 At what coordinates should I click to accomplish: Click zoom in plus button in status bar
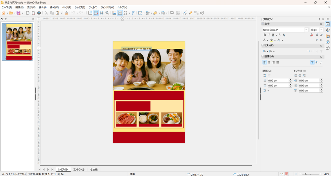pyautogui.click(x=321, y=174)
